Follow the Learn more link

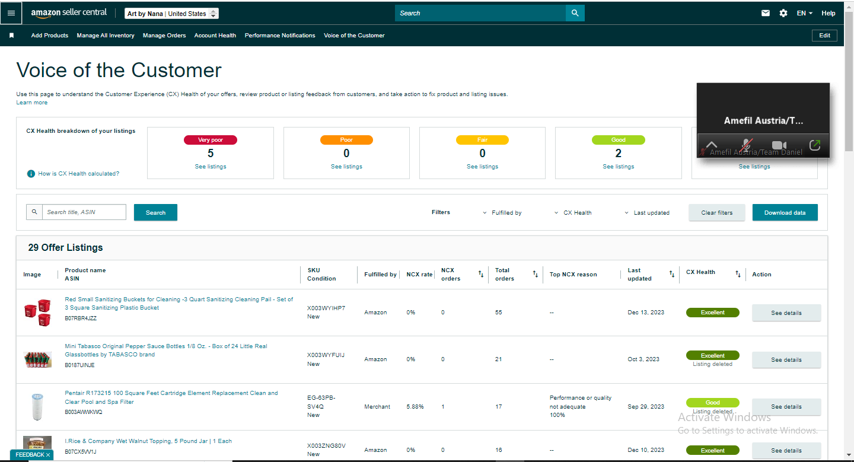(32, 103)
